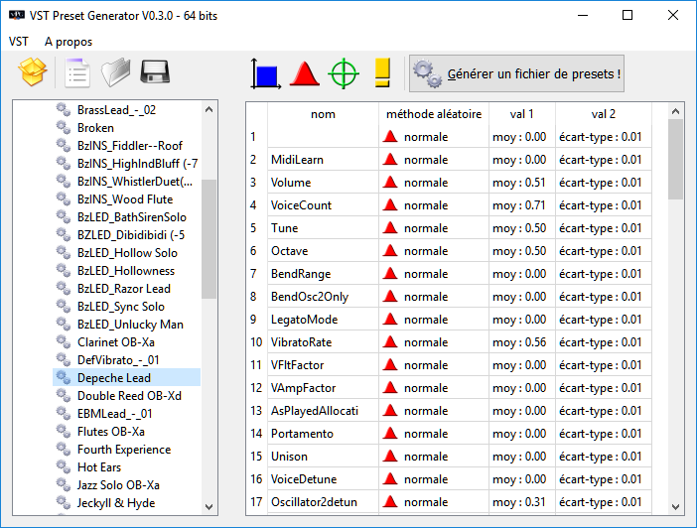Click row header number 12
Image resolution: width=697 pixels, height=528 pixels.
pyautogui.click(x=256, y=388)
